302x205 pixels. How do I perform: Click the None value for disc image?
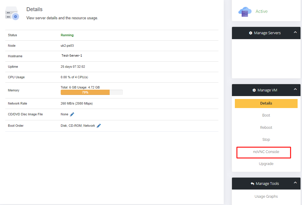[x=64, y=114]
